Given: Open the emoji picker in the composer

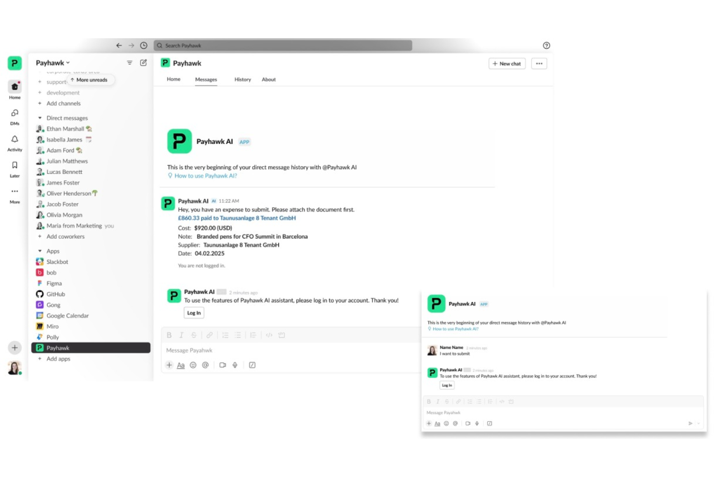Looking at the screenshot, I should (193, 365).
